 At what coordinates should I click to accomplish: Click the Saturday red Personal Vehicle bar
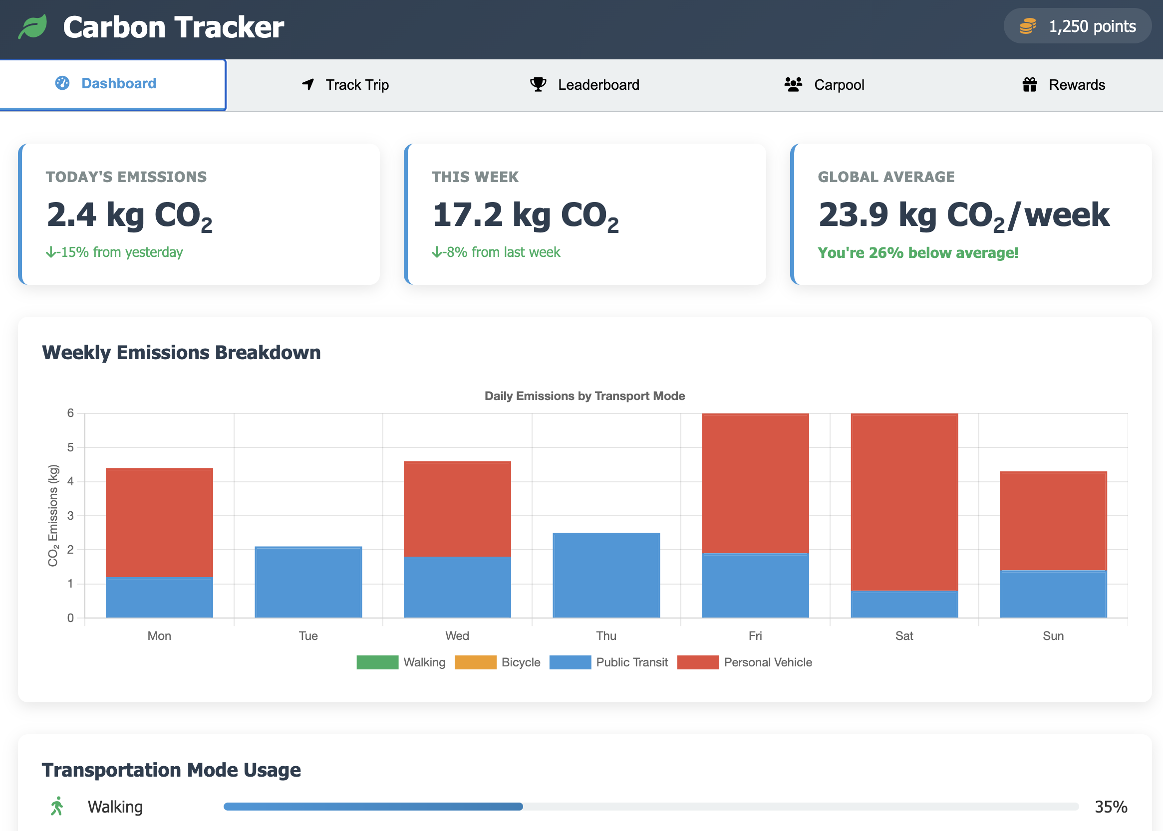904,501
